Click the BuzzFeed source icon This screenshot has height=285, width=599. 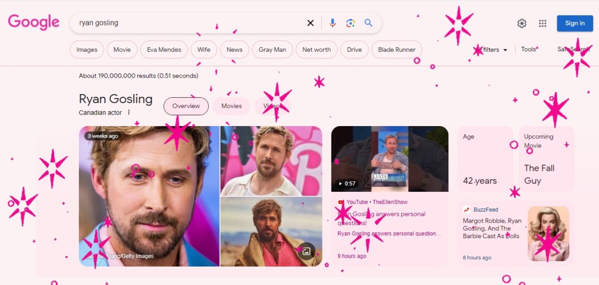coord(466,210)
